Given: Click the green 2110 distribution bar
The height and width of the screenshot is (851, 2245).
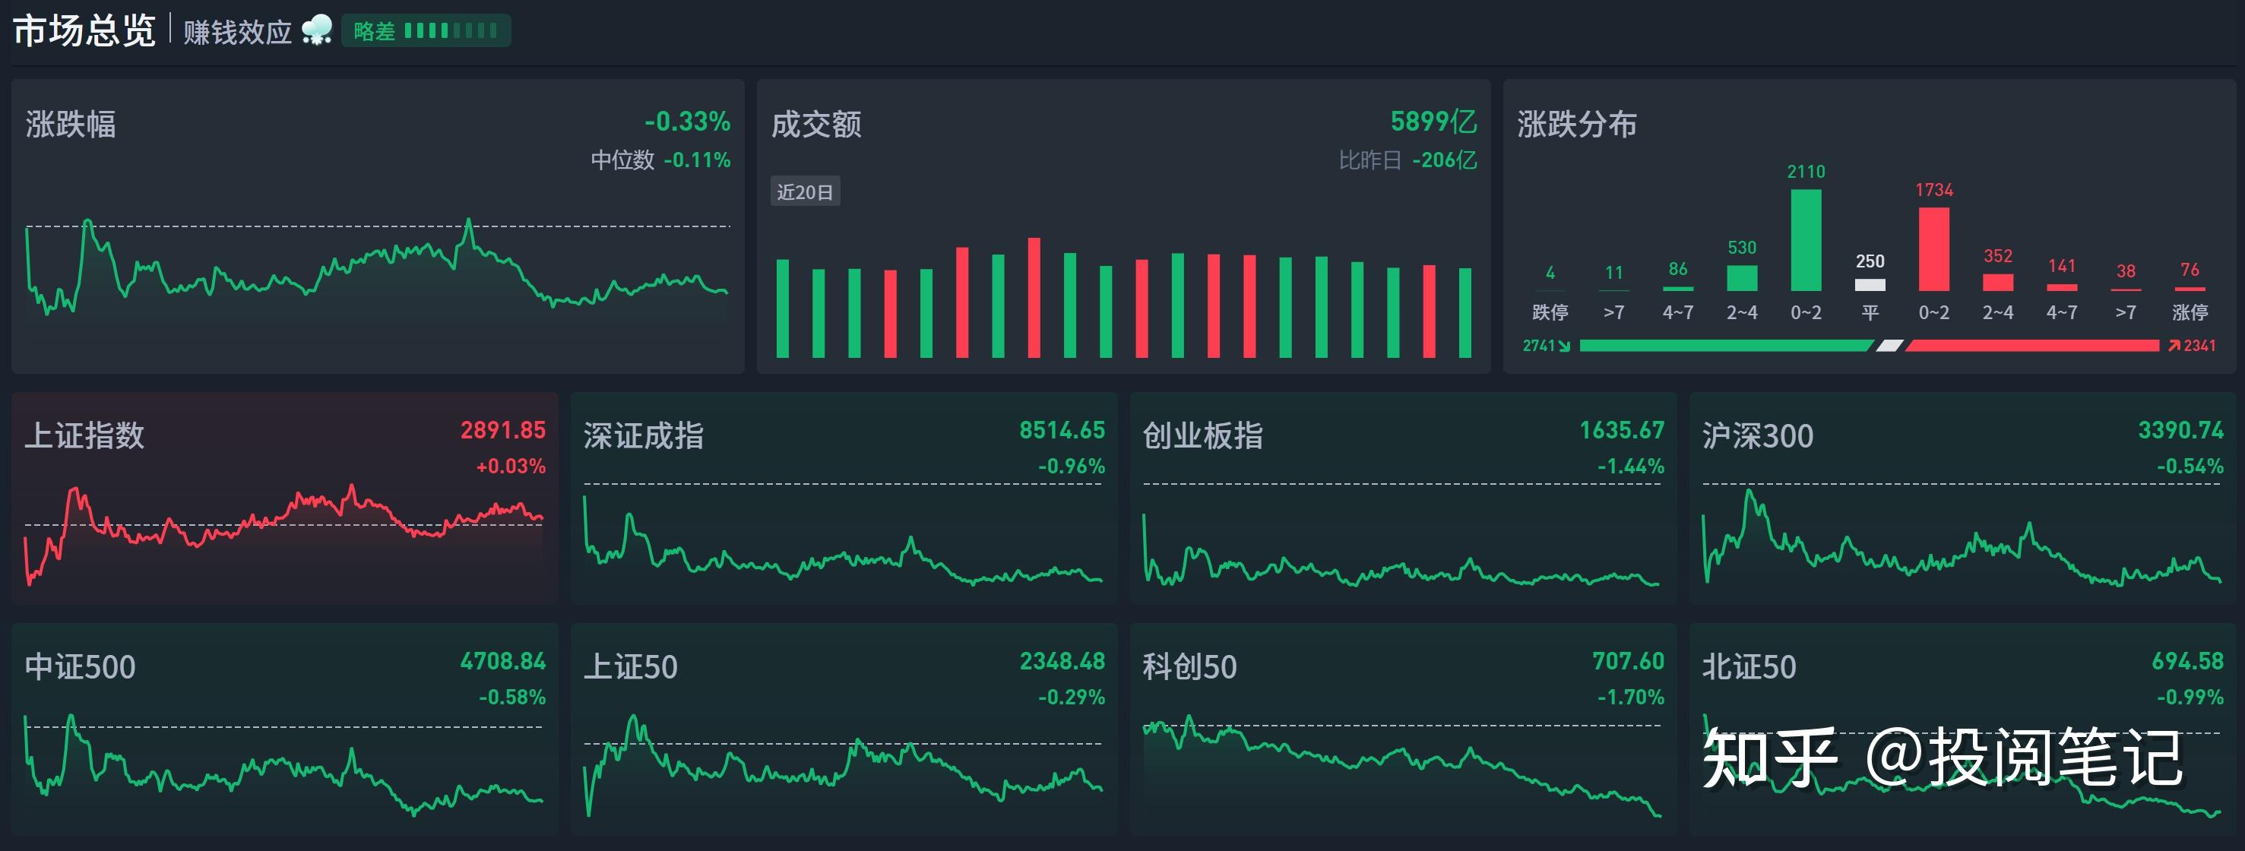Looking at the screenshot, I should click(x=1806, y=240).
